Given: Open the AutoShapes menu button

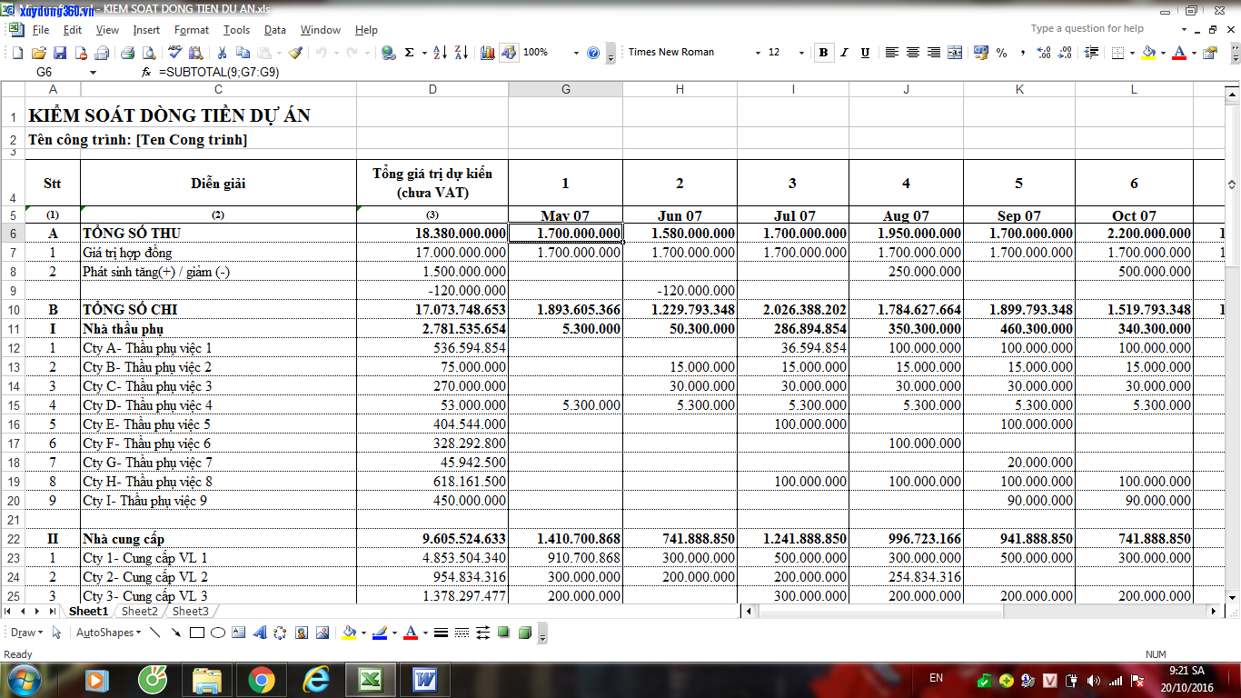Looking at the screenshot, I should tap(107, 633).
